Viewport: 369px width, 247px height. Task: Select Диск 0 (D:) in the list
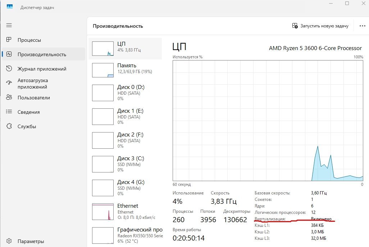[x=125, y=93]
